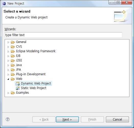Click the Plug-in Development folder icon
Viewport: 134px width, 128px height.
pyautogui.click(x=13, y=74)
